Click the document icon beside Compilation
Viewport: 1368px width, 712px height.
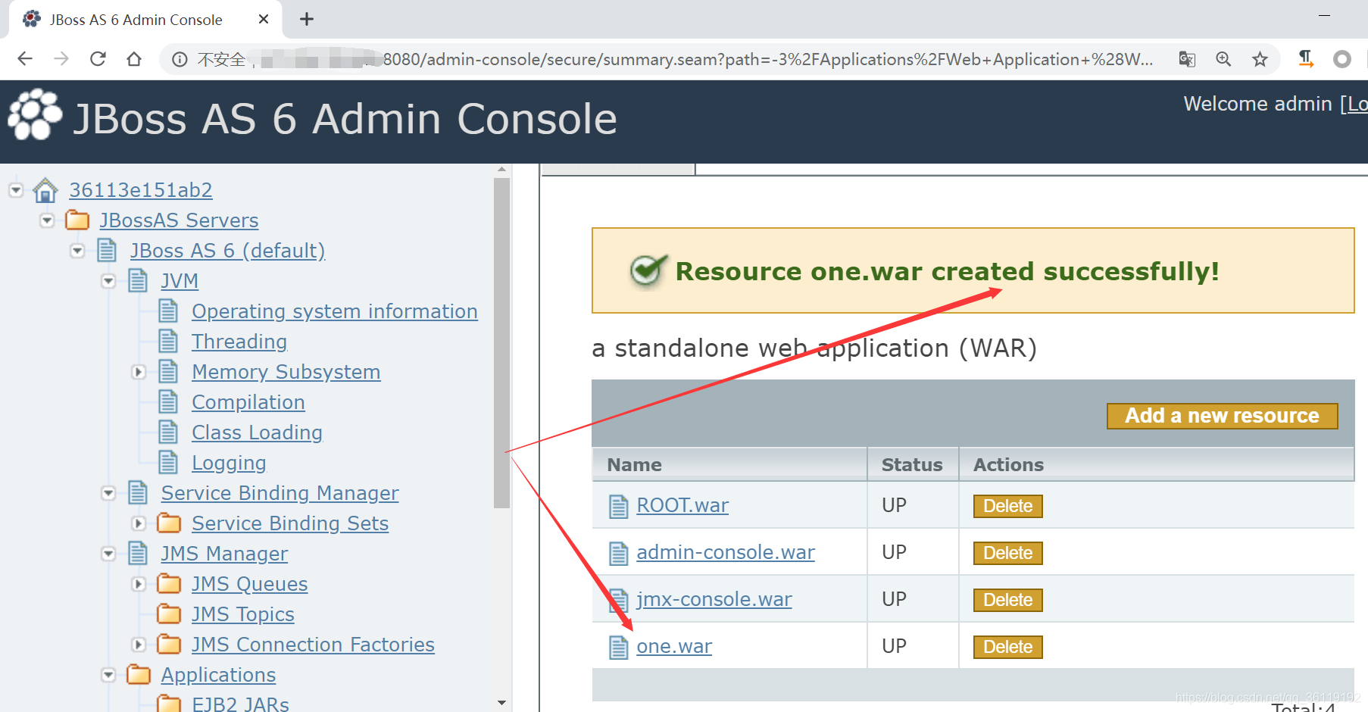click(168, 402)
